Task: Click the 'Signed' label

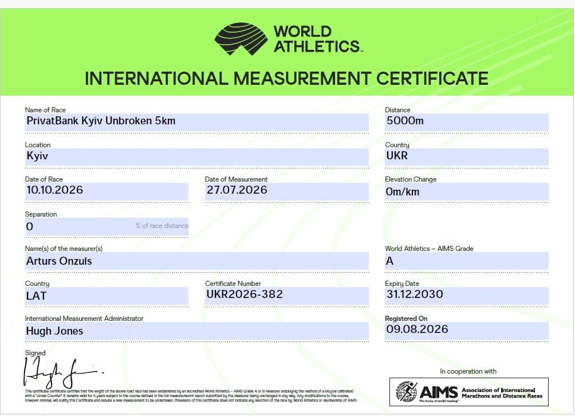Action: 35,352
